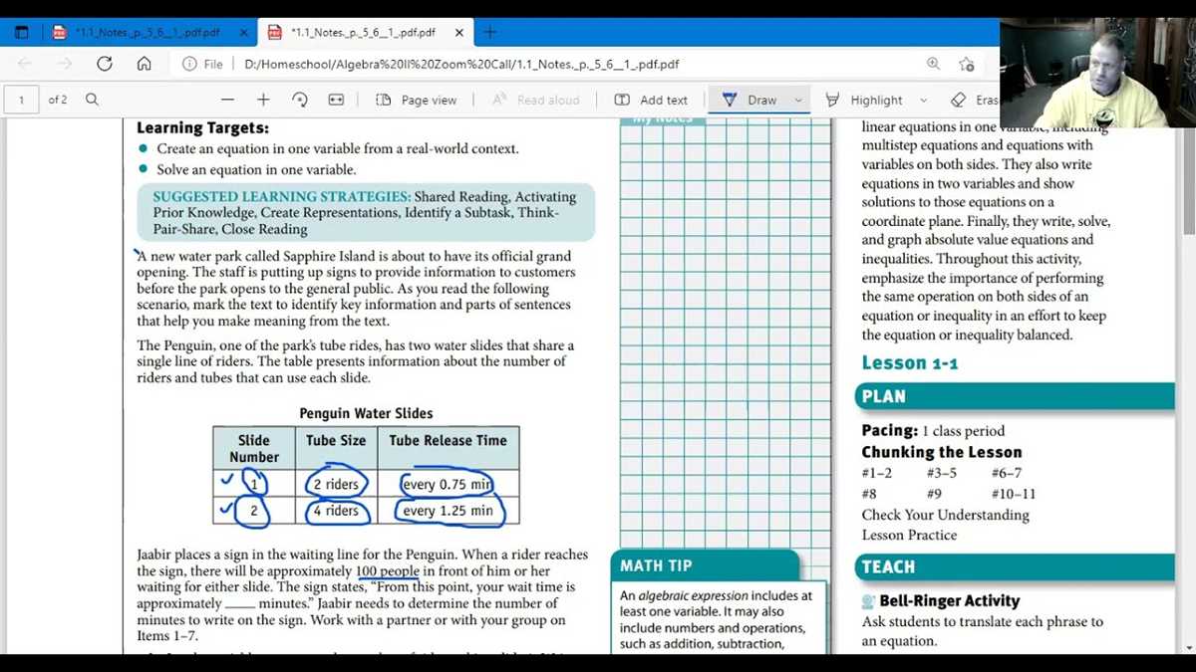
Task: Click 'Pacing:' label in PLAN section
Action: click(890, 430)
